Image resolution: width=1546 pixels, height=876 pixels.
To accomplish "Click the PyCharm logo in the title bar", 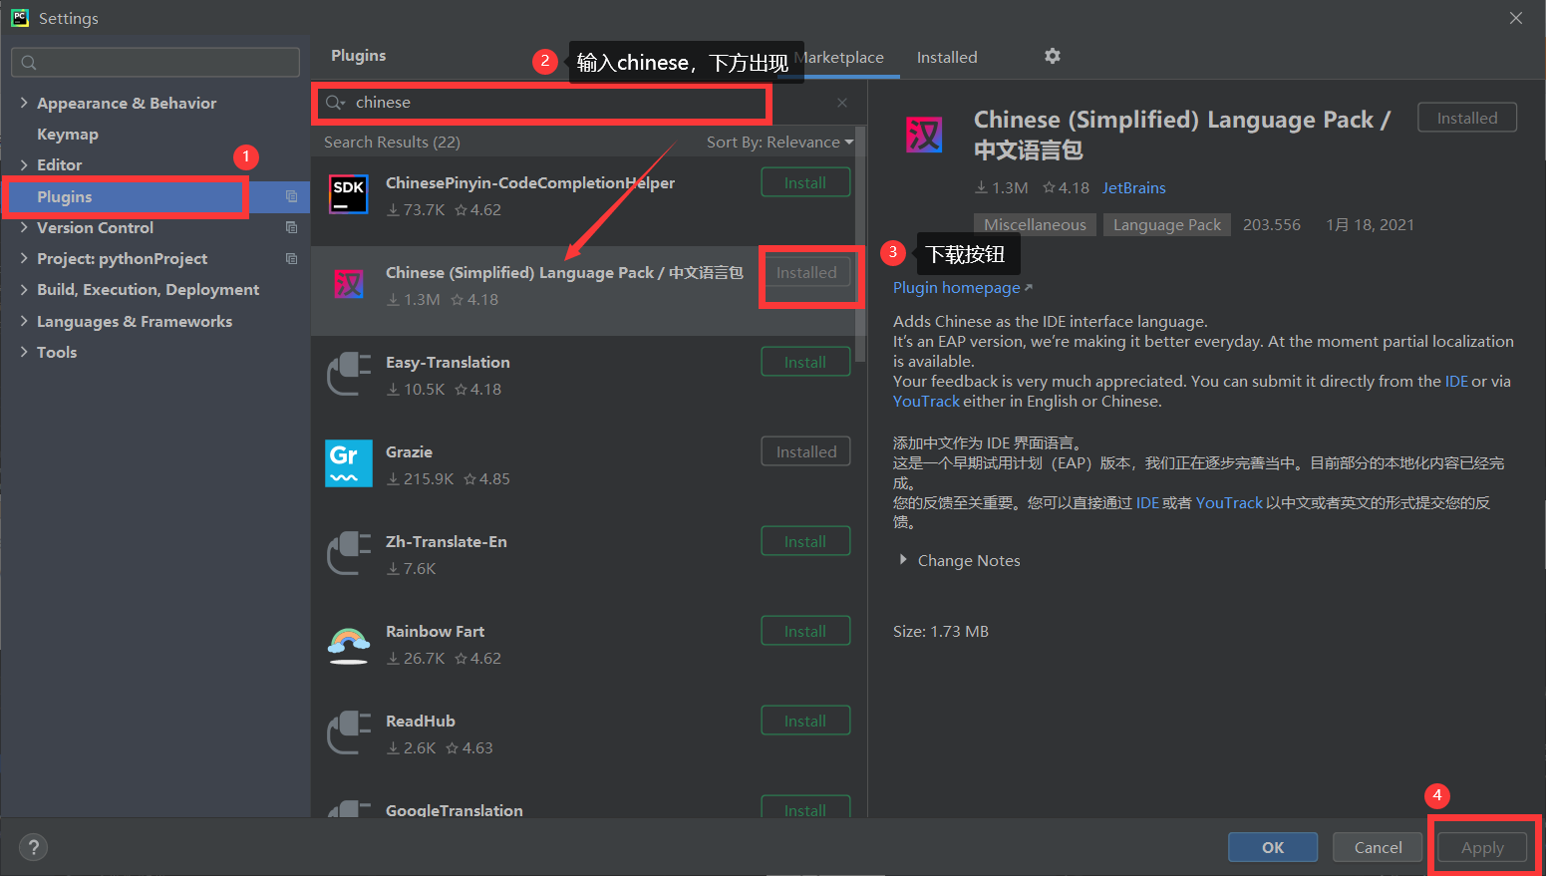I will pos(19,18).
